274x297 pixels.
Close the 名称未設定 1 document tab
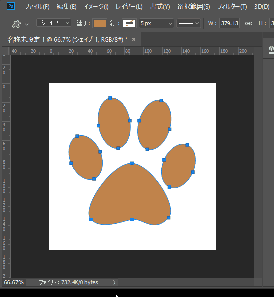(x=134, y=39)
